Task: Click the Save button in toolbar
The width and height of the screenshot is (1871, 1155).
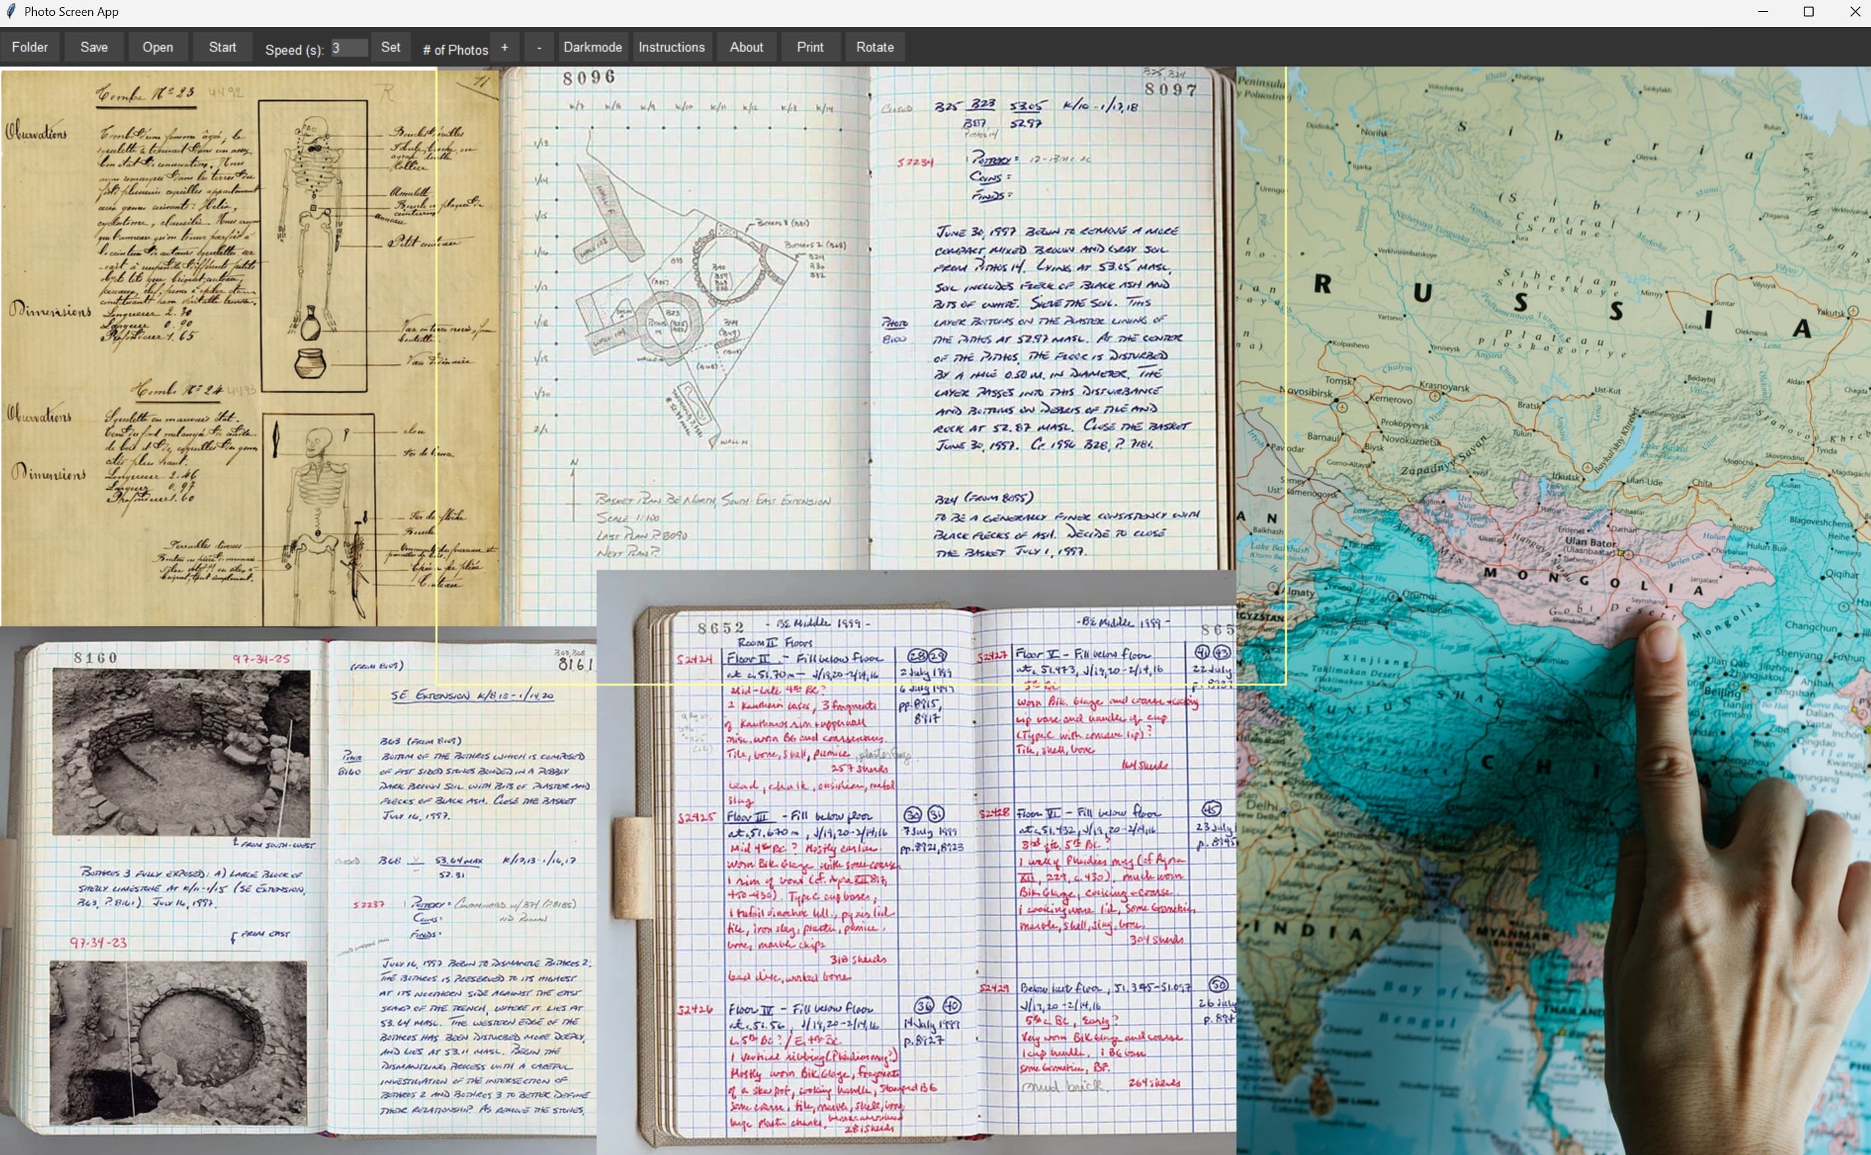Action: pyautogui.click(x=95, y=47)
